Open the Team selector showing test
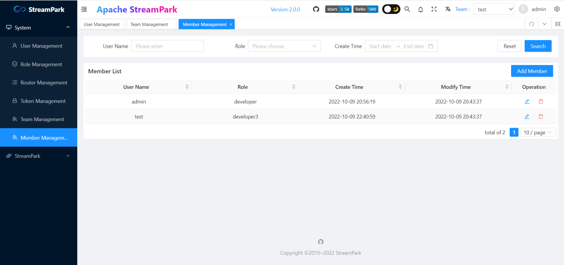 [x=494, y=9]
